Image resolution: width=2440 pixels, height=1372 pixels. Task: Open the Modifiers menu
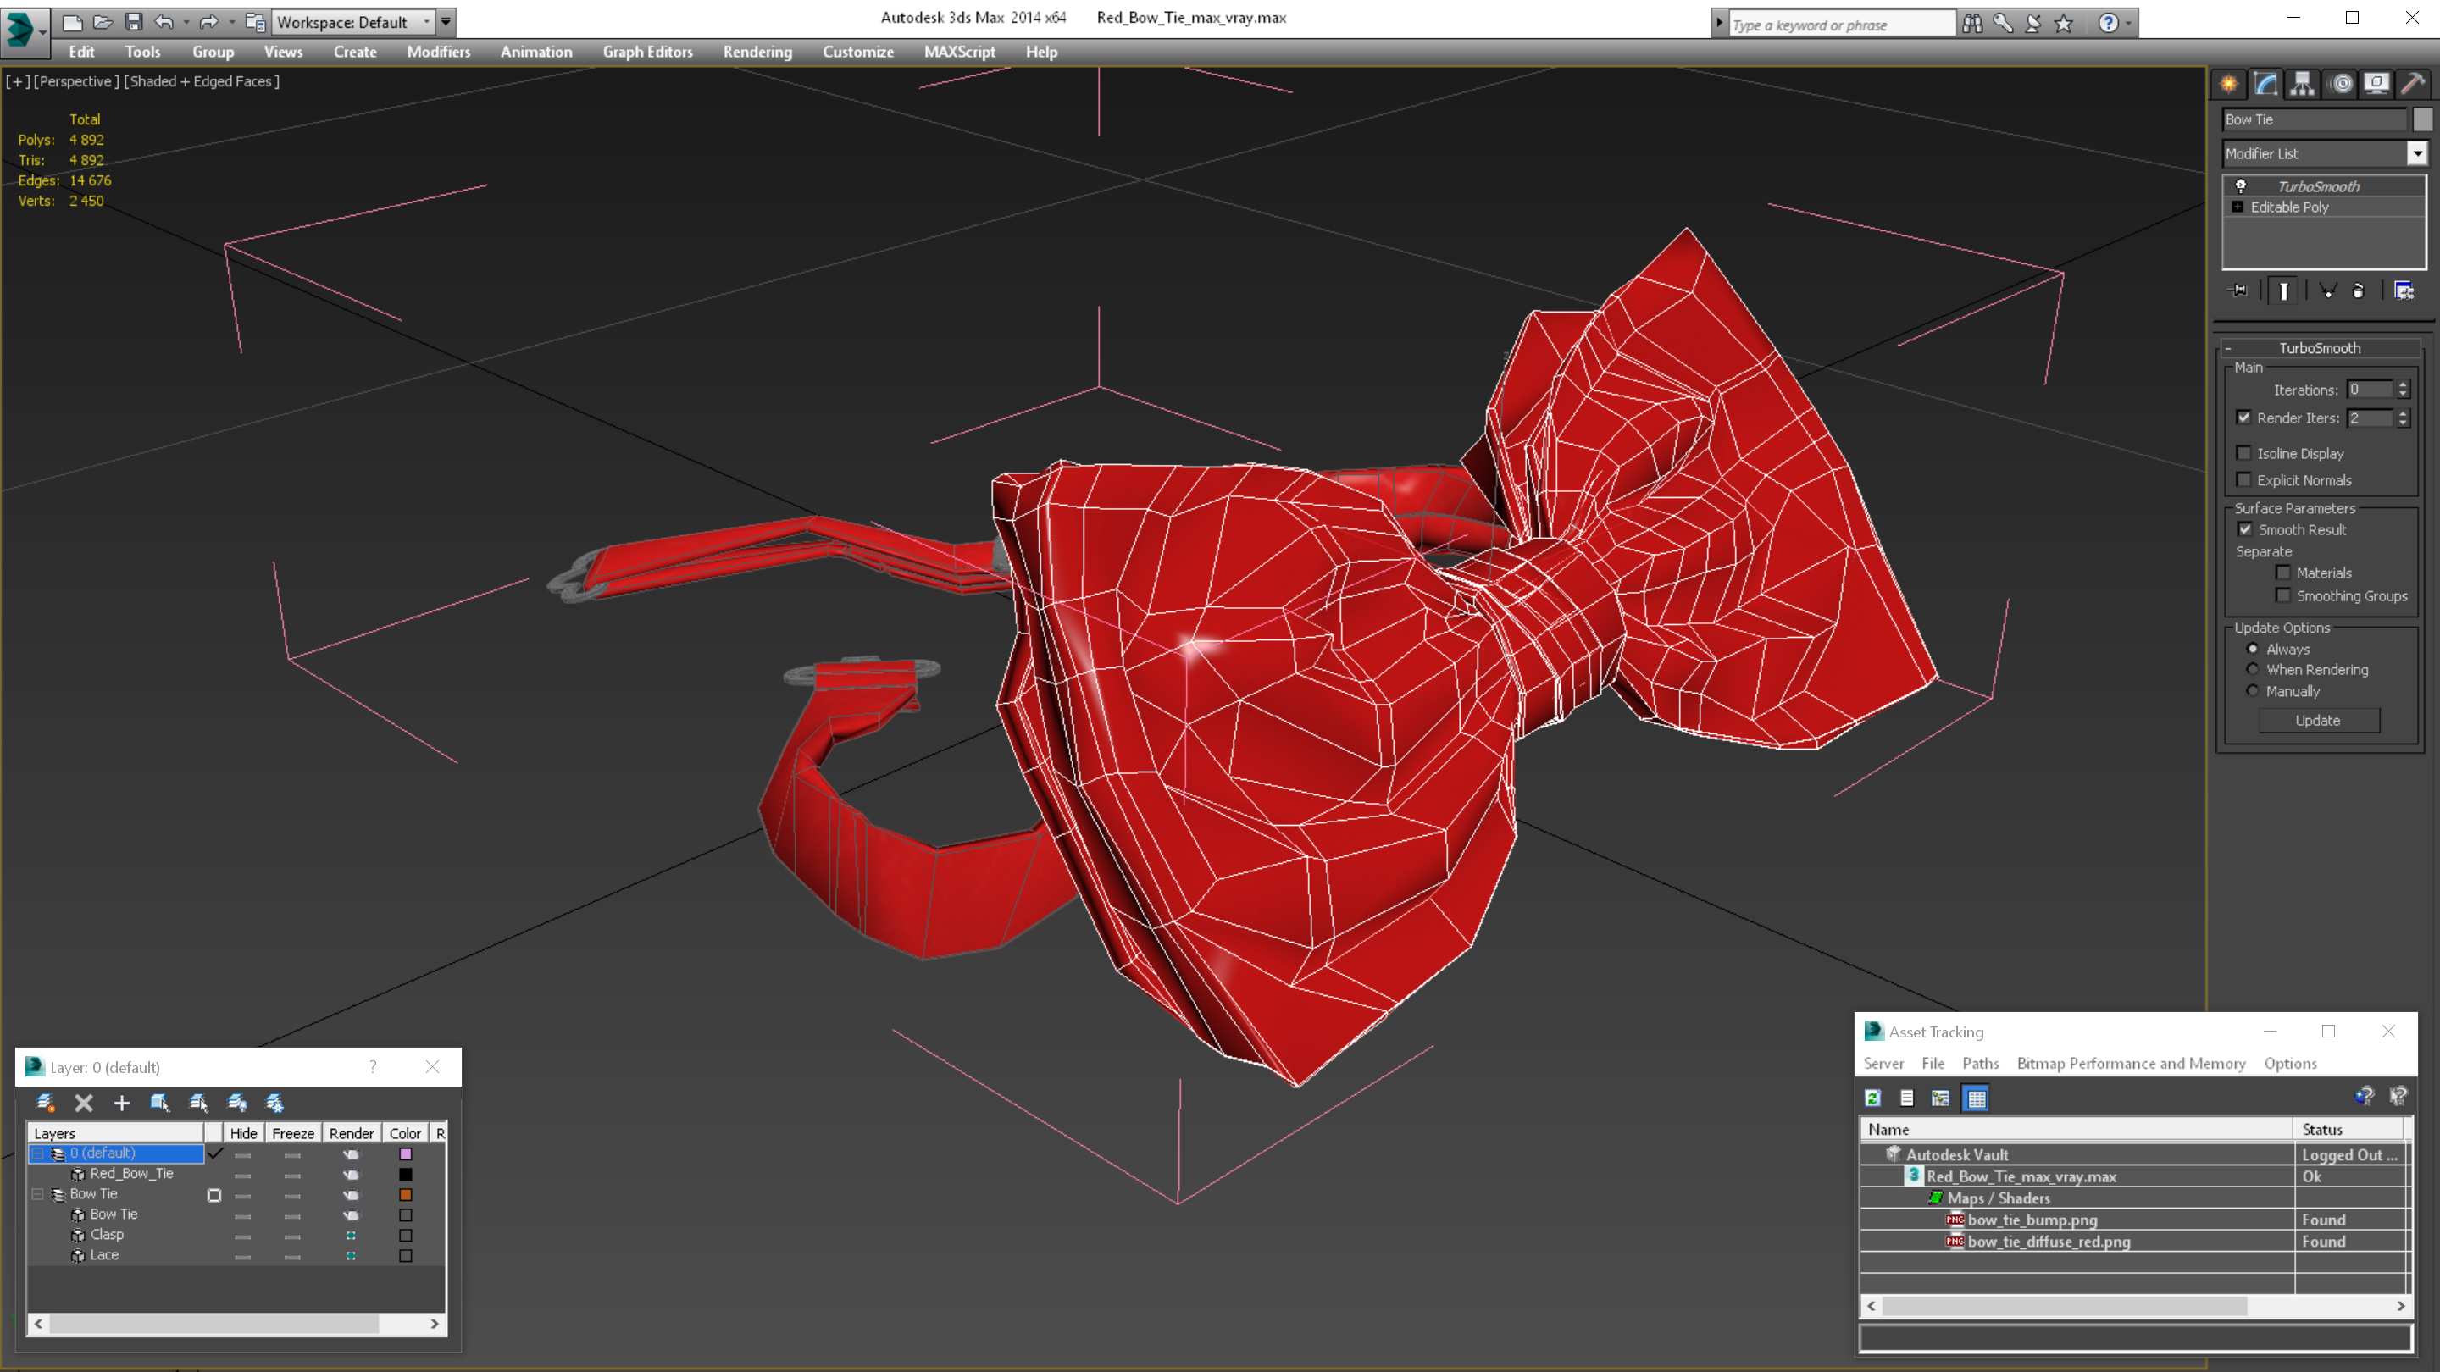point(439,52)
